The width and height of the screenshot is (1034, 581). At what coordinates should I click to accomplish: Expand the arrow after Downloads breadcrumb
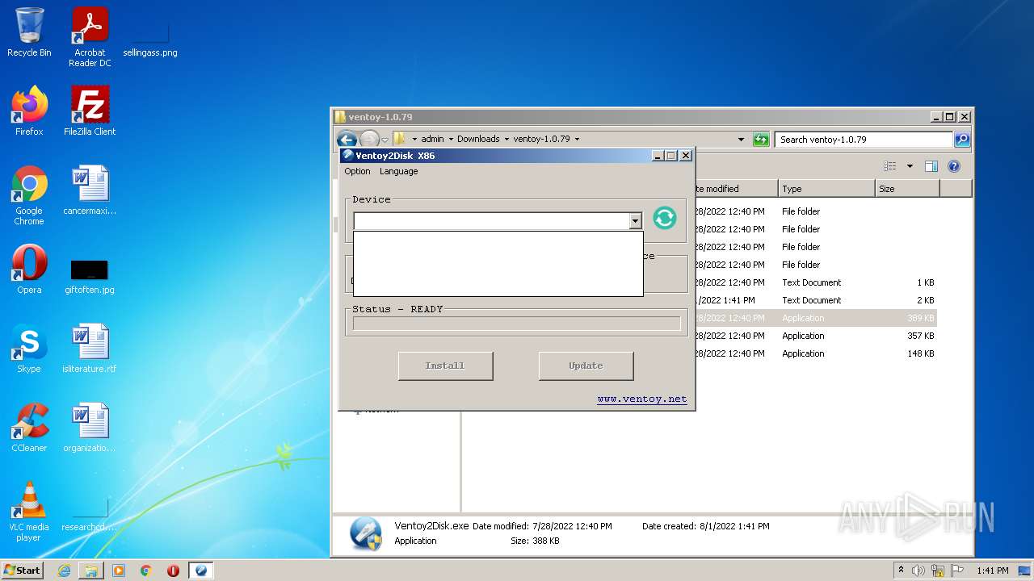tap(506, 139)
